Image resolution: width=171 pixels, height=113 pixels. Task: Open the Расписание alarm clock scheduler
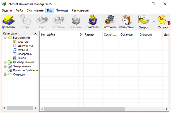pos(126,21)
